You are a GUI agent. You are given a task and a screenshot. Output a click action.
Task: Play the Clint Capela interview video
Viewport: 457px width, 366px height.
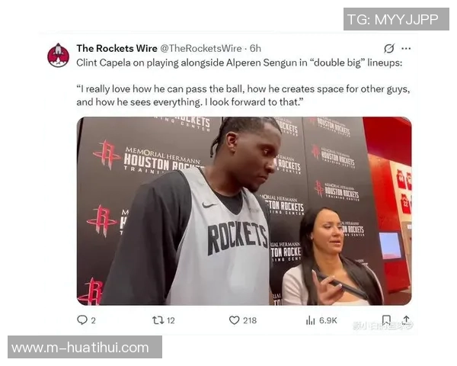click(244, 211)
